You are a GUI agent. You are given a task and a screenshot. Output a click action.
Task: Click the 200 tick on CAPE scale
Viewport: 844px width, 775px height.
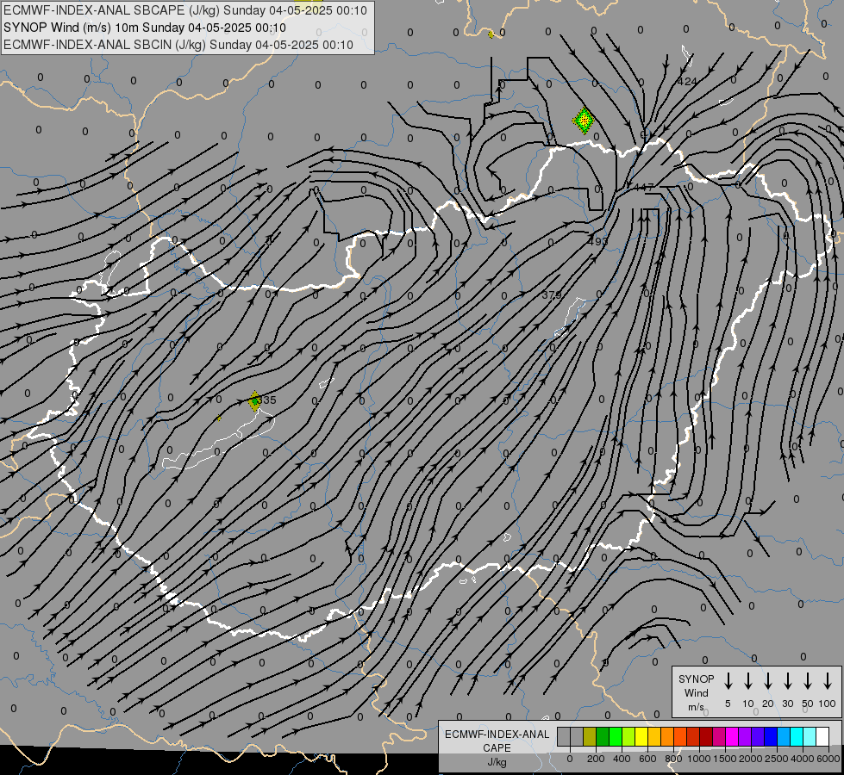point(596,759)
